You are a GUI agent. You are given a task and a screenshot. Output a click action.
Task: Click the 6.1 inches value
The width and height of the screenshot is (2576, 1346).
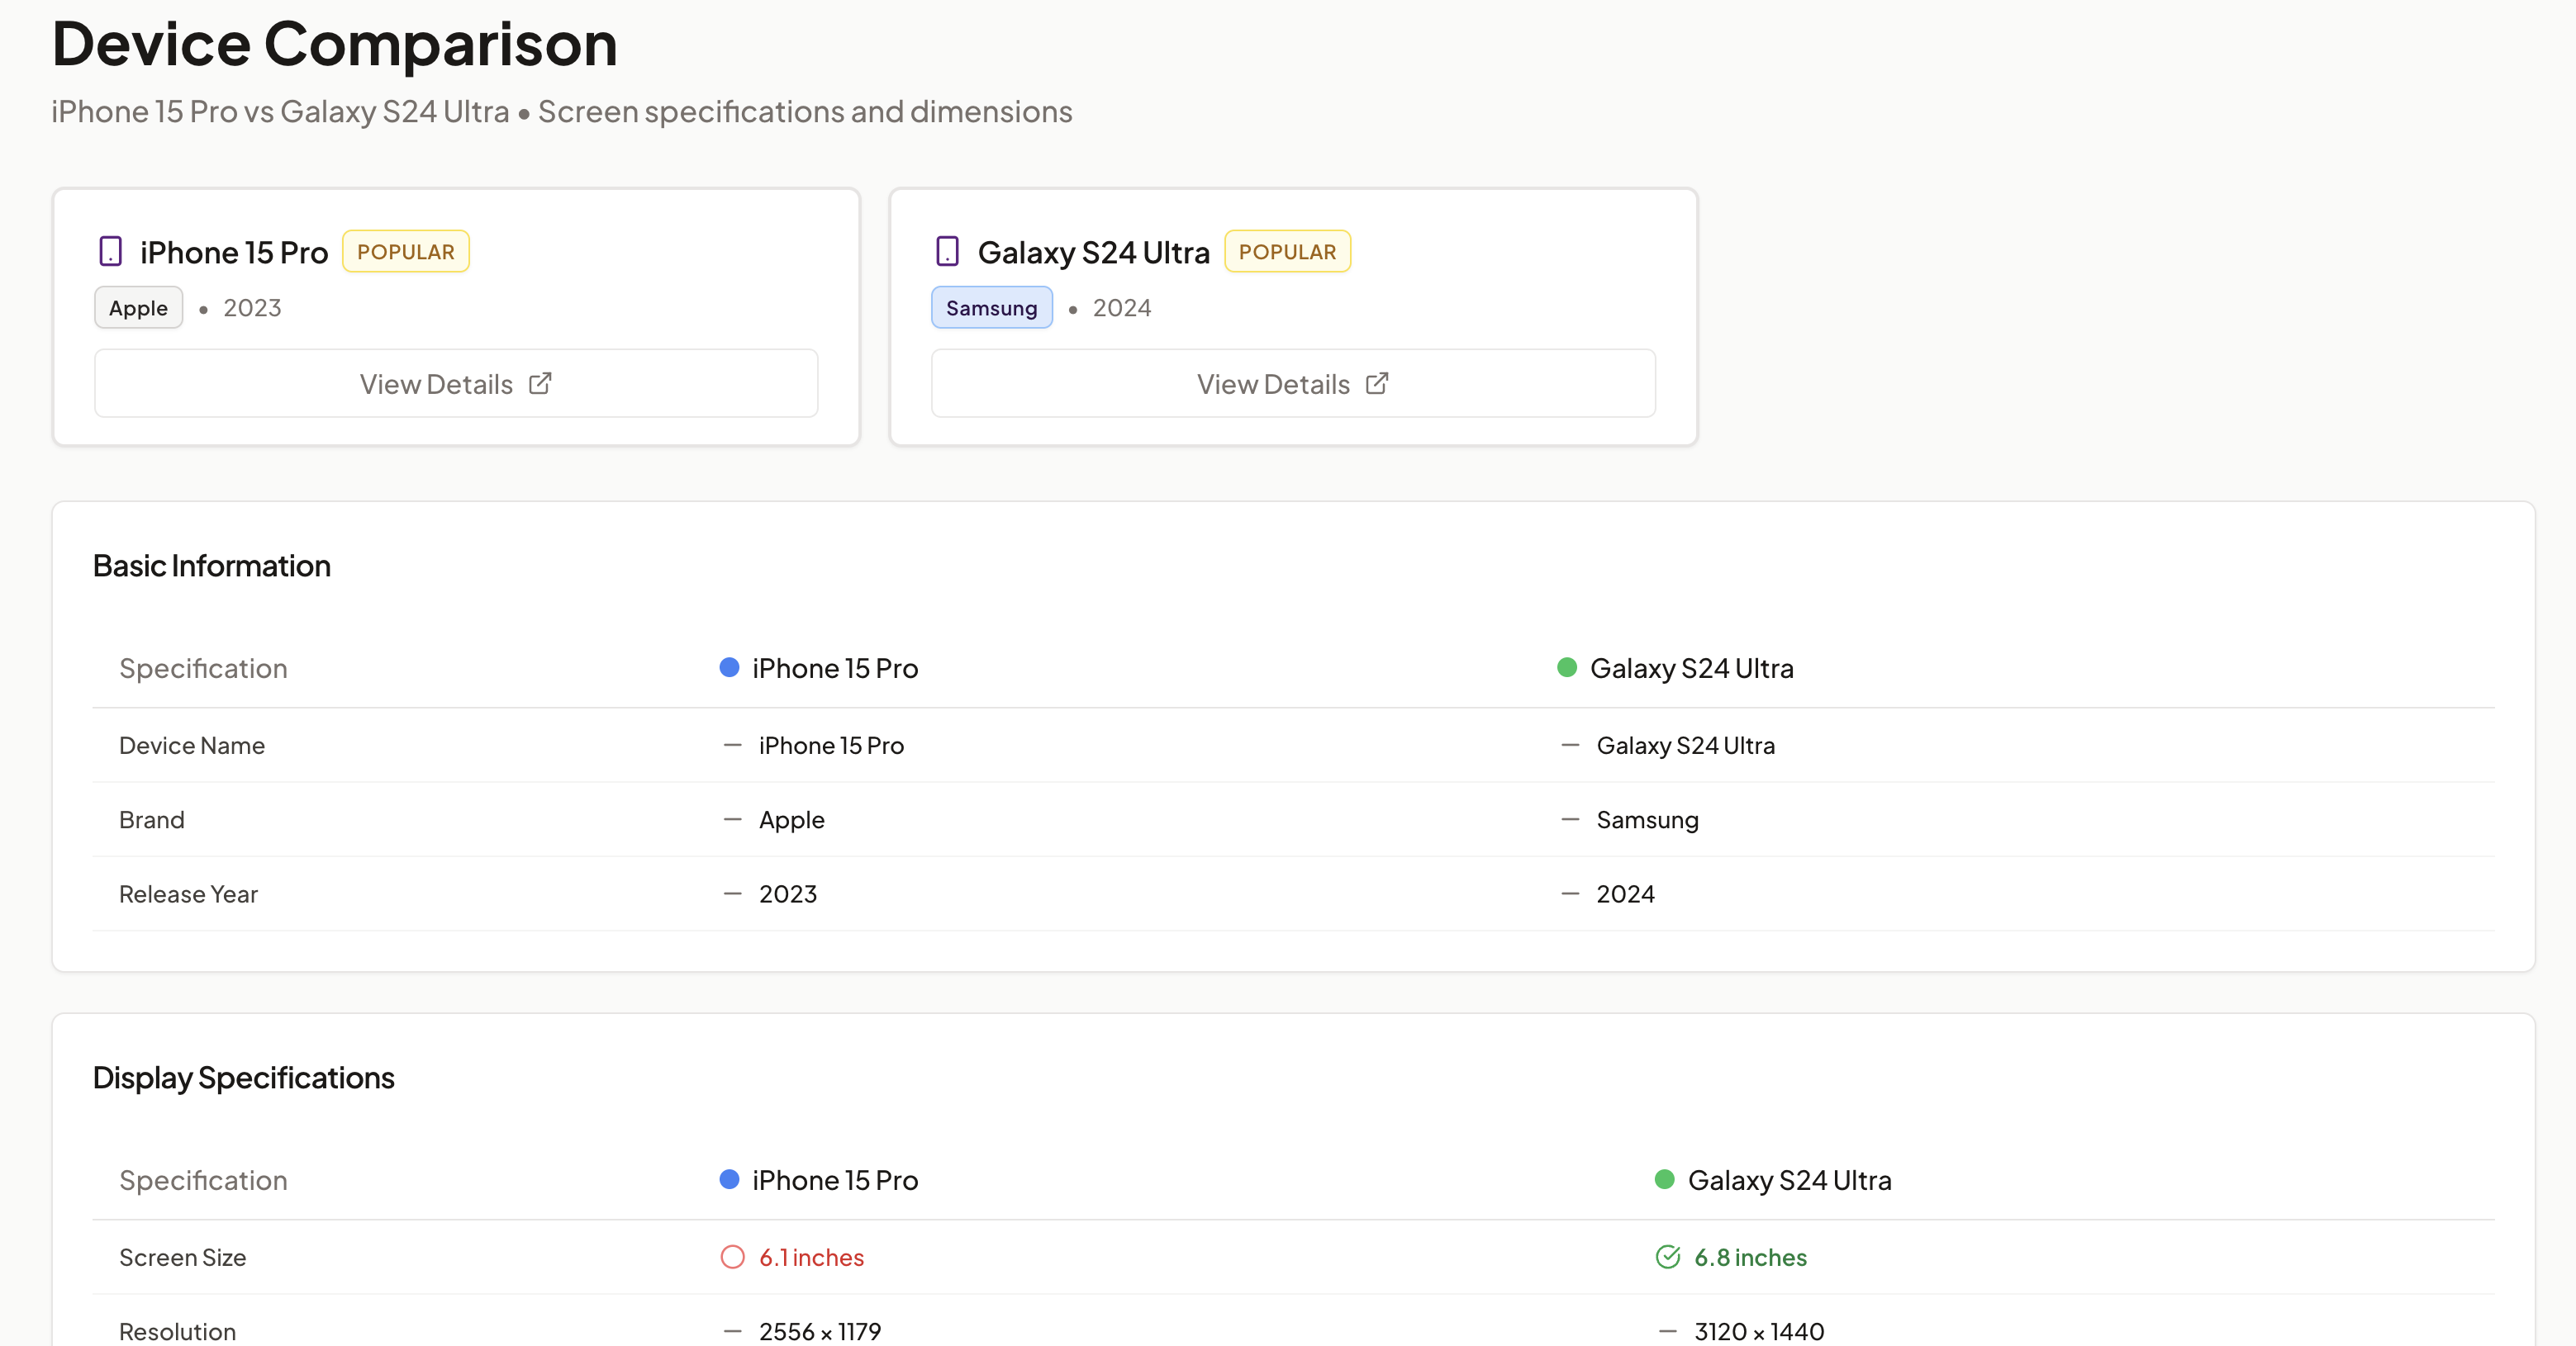point(811,1257)
